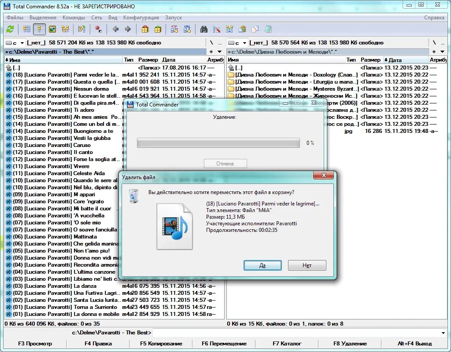This screenshot has width=451, height=352.
Task: Open the Вид menu
Action: pos(113,18)
